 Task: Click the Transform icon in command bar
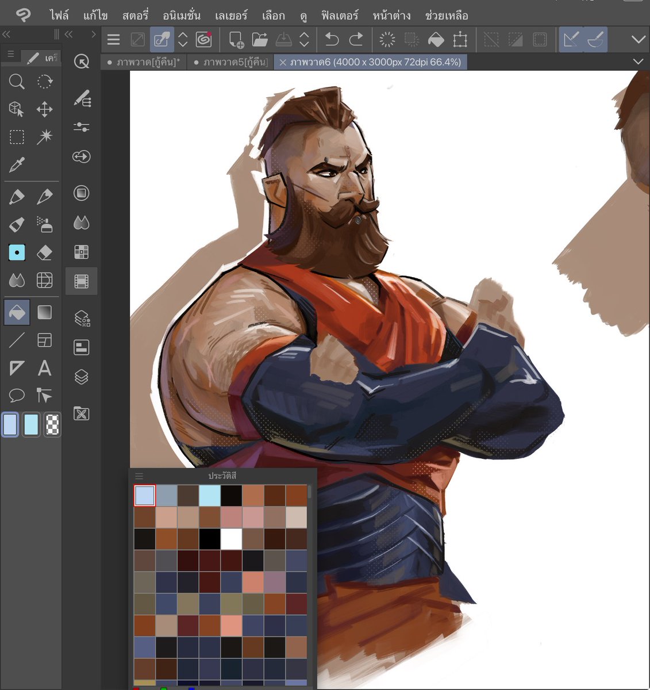tap(460, 39)
